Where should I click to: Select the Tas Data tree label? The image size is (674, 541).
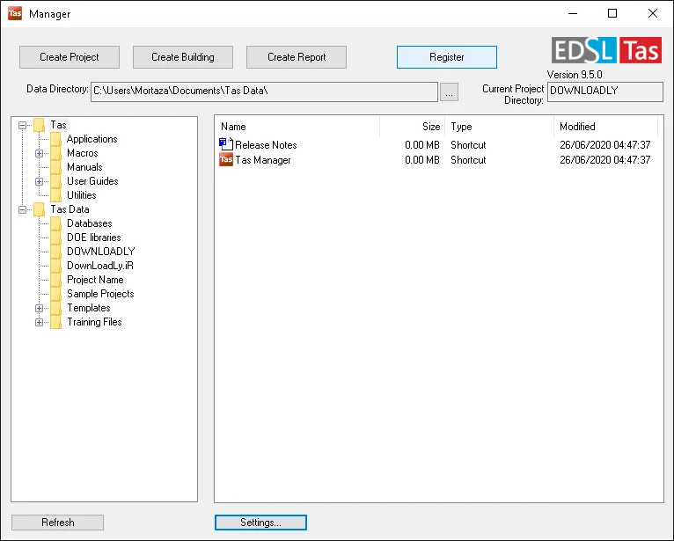click(x=70, y=209)
